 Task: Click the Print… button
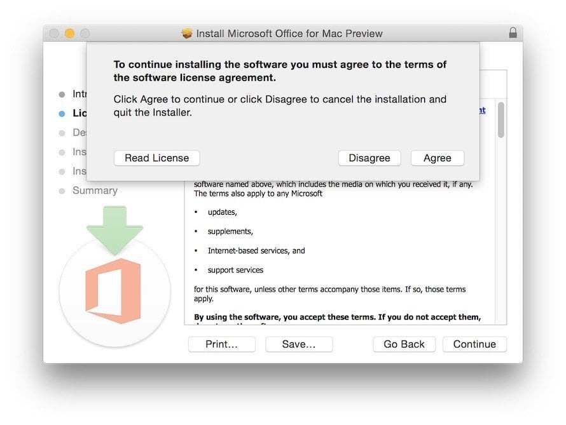pyautogui.click(x=222, y=344)
